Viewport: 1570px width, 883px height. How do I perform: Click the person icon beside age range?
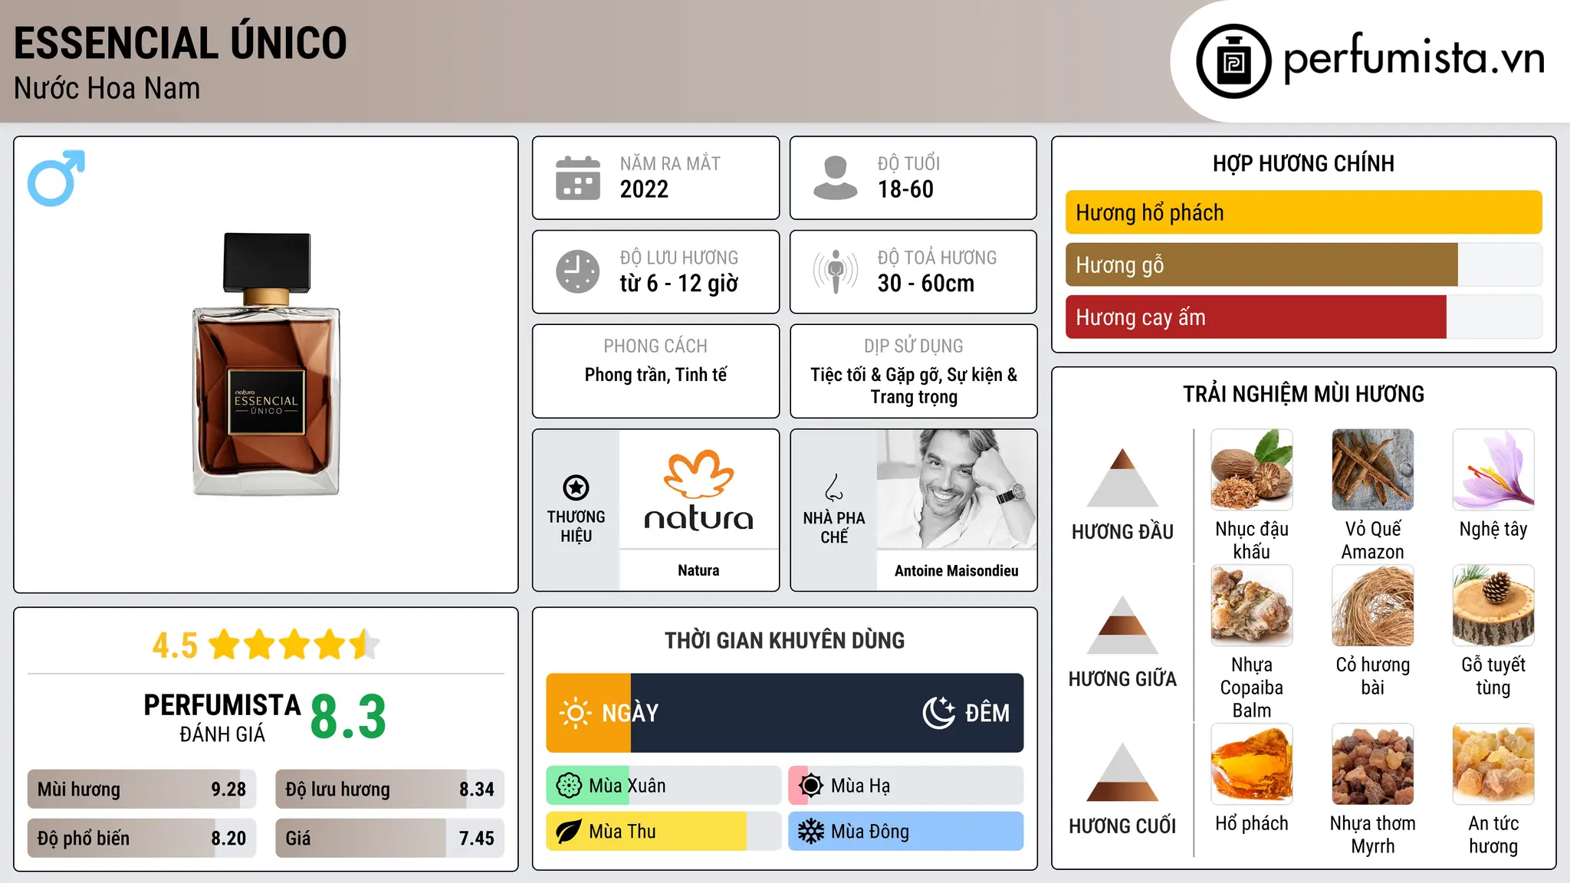coord(835,178)
